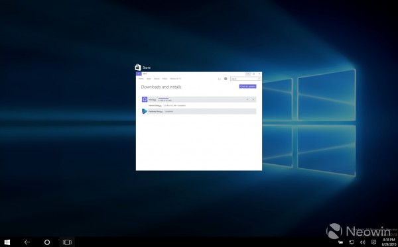This screenshot has width=398, height=247.
Task: Open the volume speaker tray icon
Action: click(362, 242)
